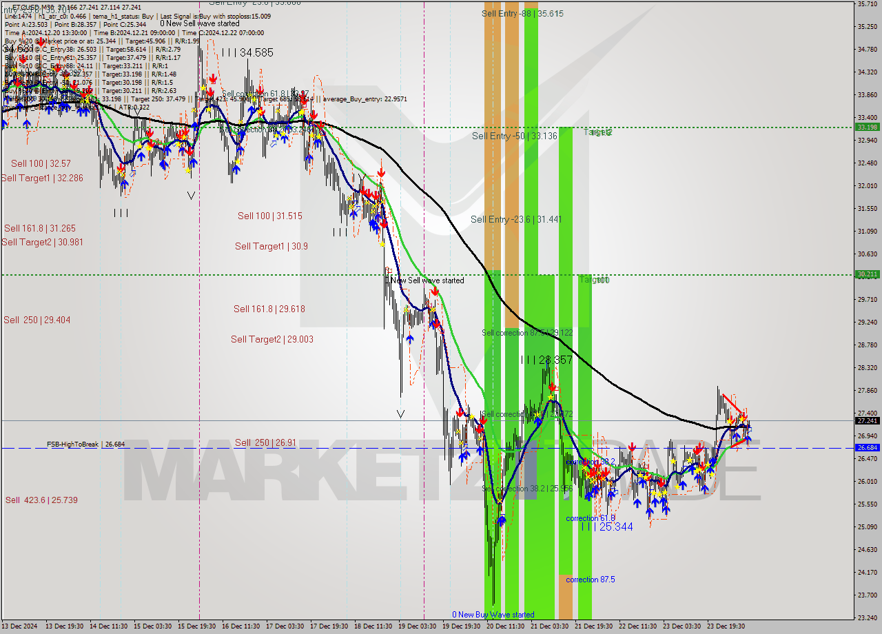
Task: Select the 'Sell Target1 | 30.9' label
Action: pyautogui.click(x=271, y=246)
